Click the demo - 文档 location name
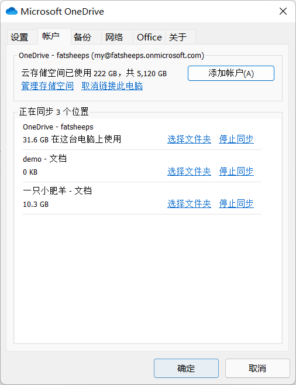Image resolution: width=296 pixels, height=385 pixels. (x=44, y=159)
